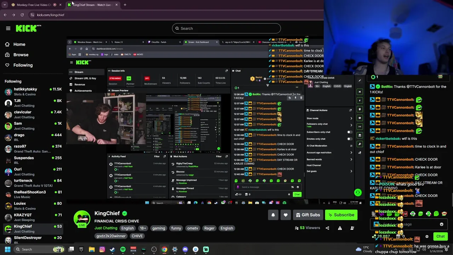Click the Windows taskbar Search box
The image size is (453, 255).
coord(40,249)
